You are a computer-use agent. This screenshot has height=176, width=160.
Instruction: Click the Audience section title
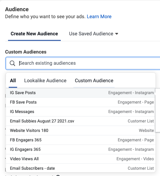17,9
